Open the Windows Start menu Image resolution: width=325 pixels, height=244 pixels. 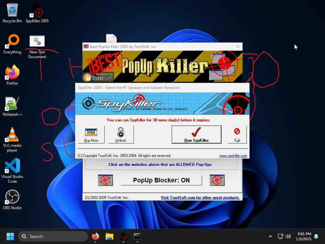(x=10, y=236)
